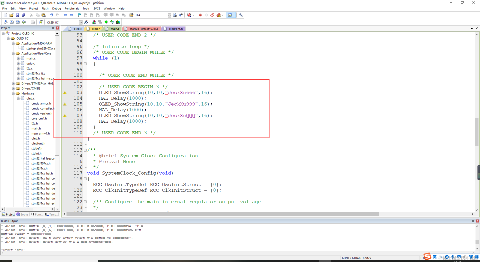Switch to the oled.c editor tab
Image resolution: width=480 pixels, height=262 pixels.
[x=75, y=29]
